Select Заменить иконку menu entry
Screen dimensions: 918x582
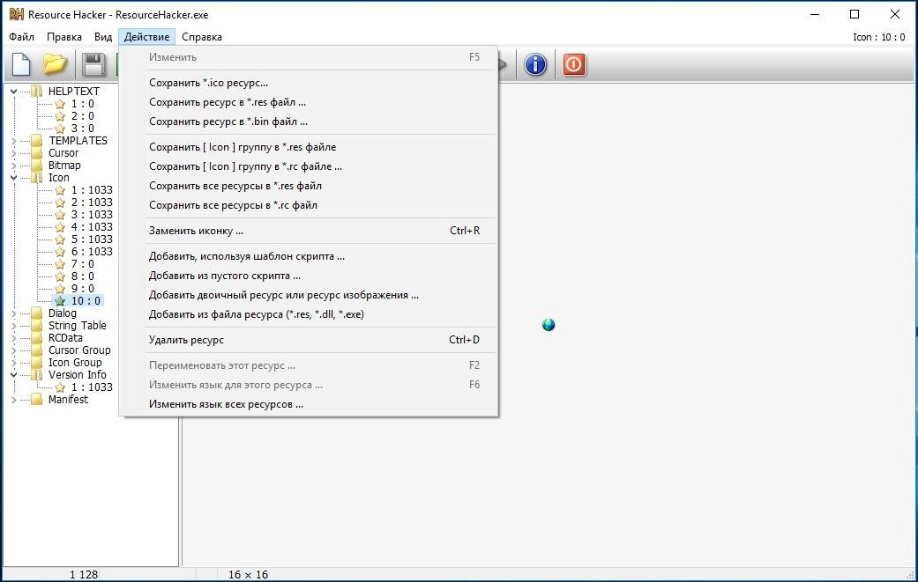coord(309,230)
